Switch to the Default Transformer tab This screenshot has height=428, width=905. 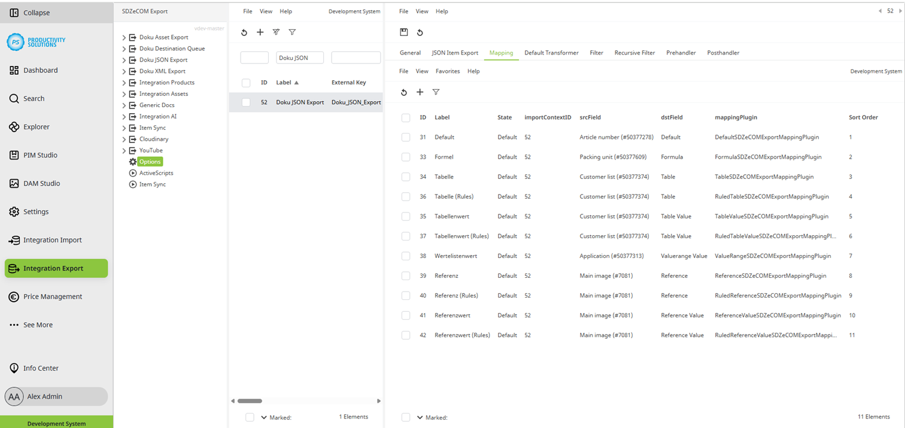[x=551, y=53]
